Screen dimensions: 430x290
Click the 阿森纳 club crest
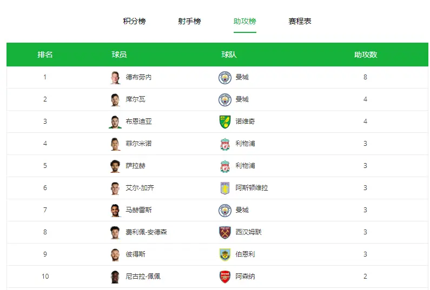coord(225,277)
